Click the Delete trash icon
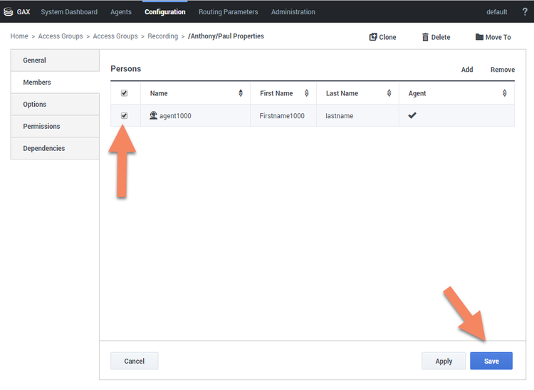 (425, 37)
